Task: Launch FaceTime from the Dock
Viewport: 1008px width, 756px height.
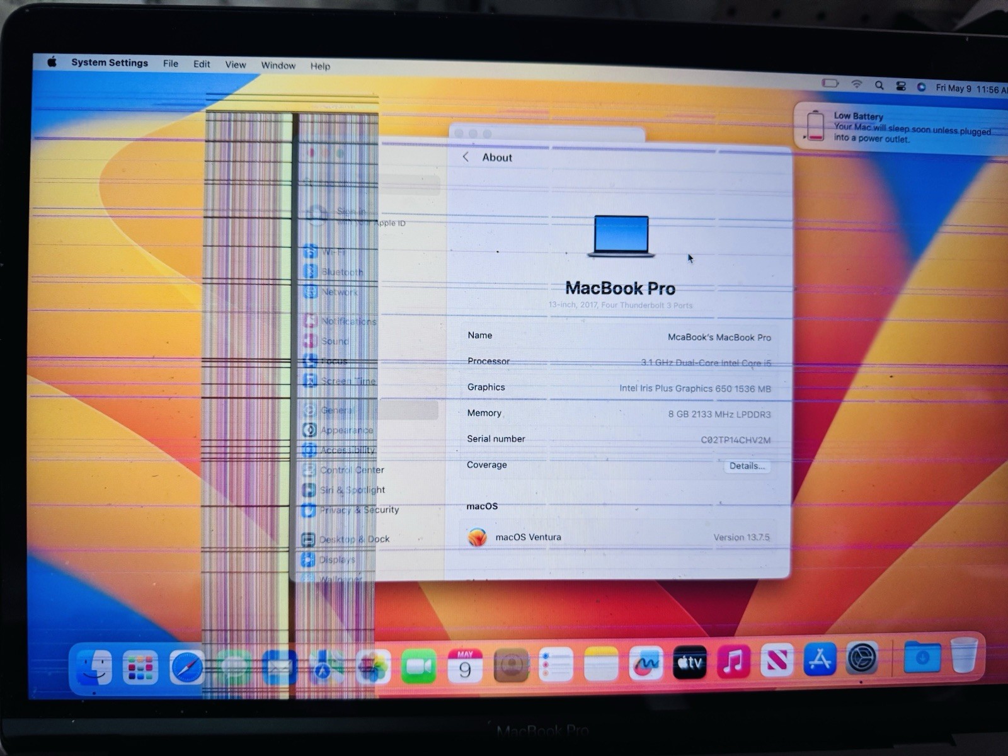Action: tap(419, 667)
